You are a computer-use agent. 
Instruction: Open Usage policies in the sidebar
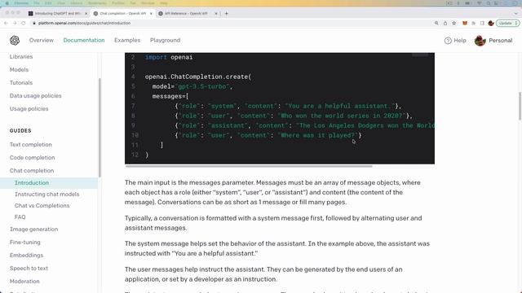click(29, 109)
